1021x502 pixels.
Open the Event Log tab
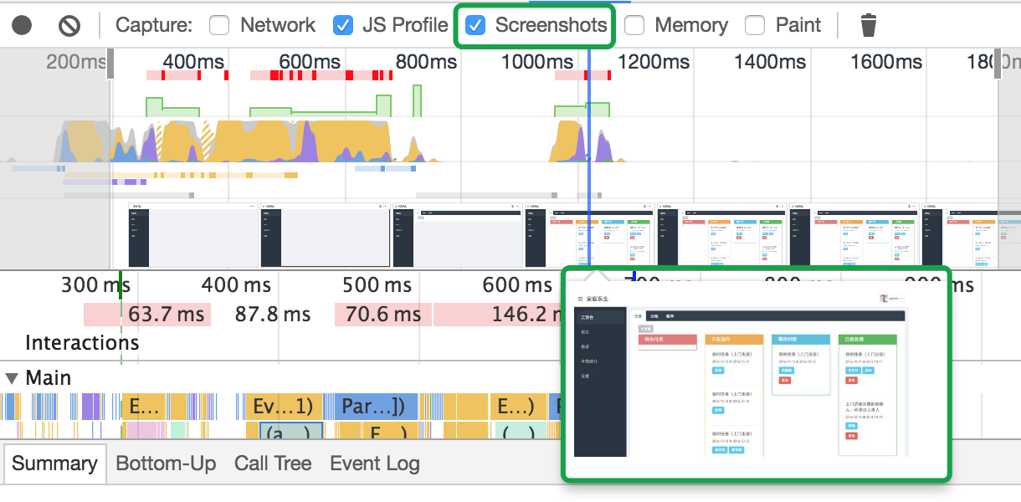[375, 464]
